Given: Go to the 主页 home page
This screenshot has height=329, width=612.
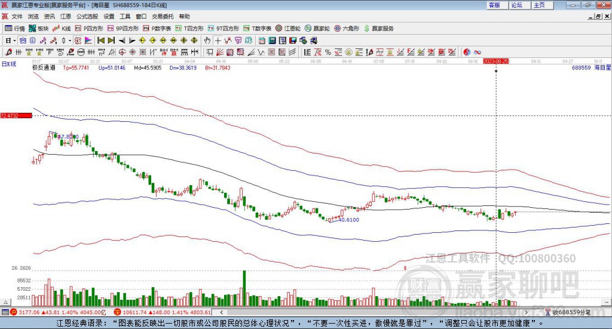Looking at the screenshot, I should (539, 5).
